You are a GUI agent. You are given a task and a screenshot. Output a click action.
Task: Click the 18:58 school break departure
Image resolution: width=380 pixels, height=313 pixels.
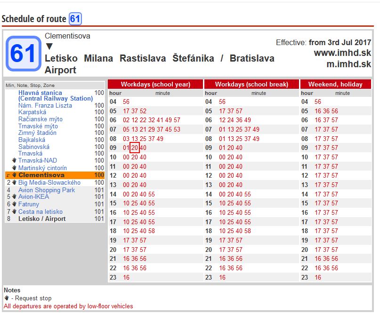click(248, 231)
